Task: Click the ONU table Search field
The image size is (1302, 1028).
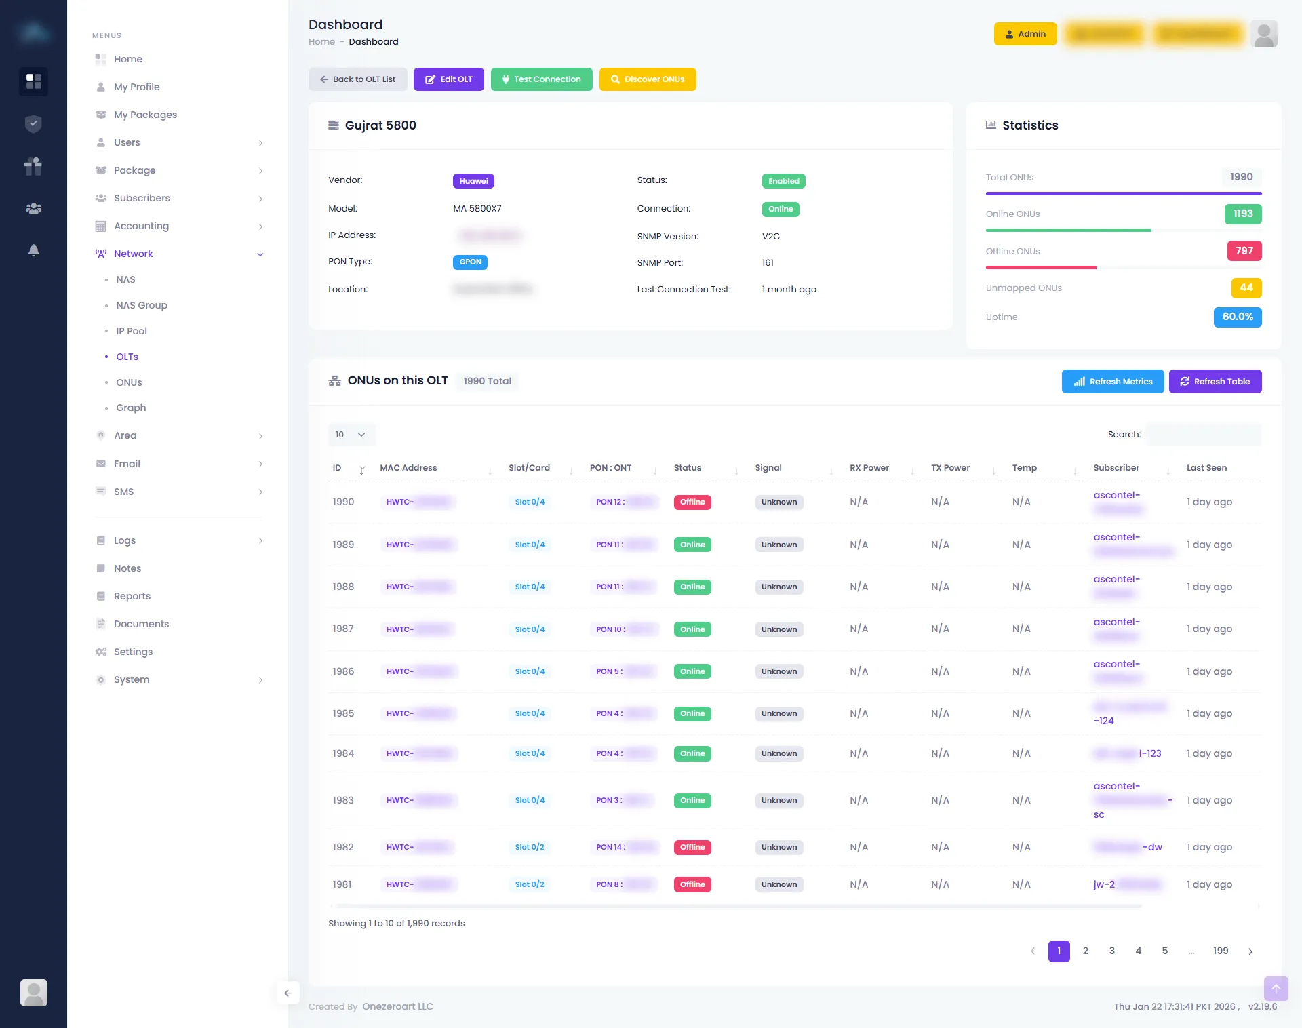Action: [1203, 435]
